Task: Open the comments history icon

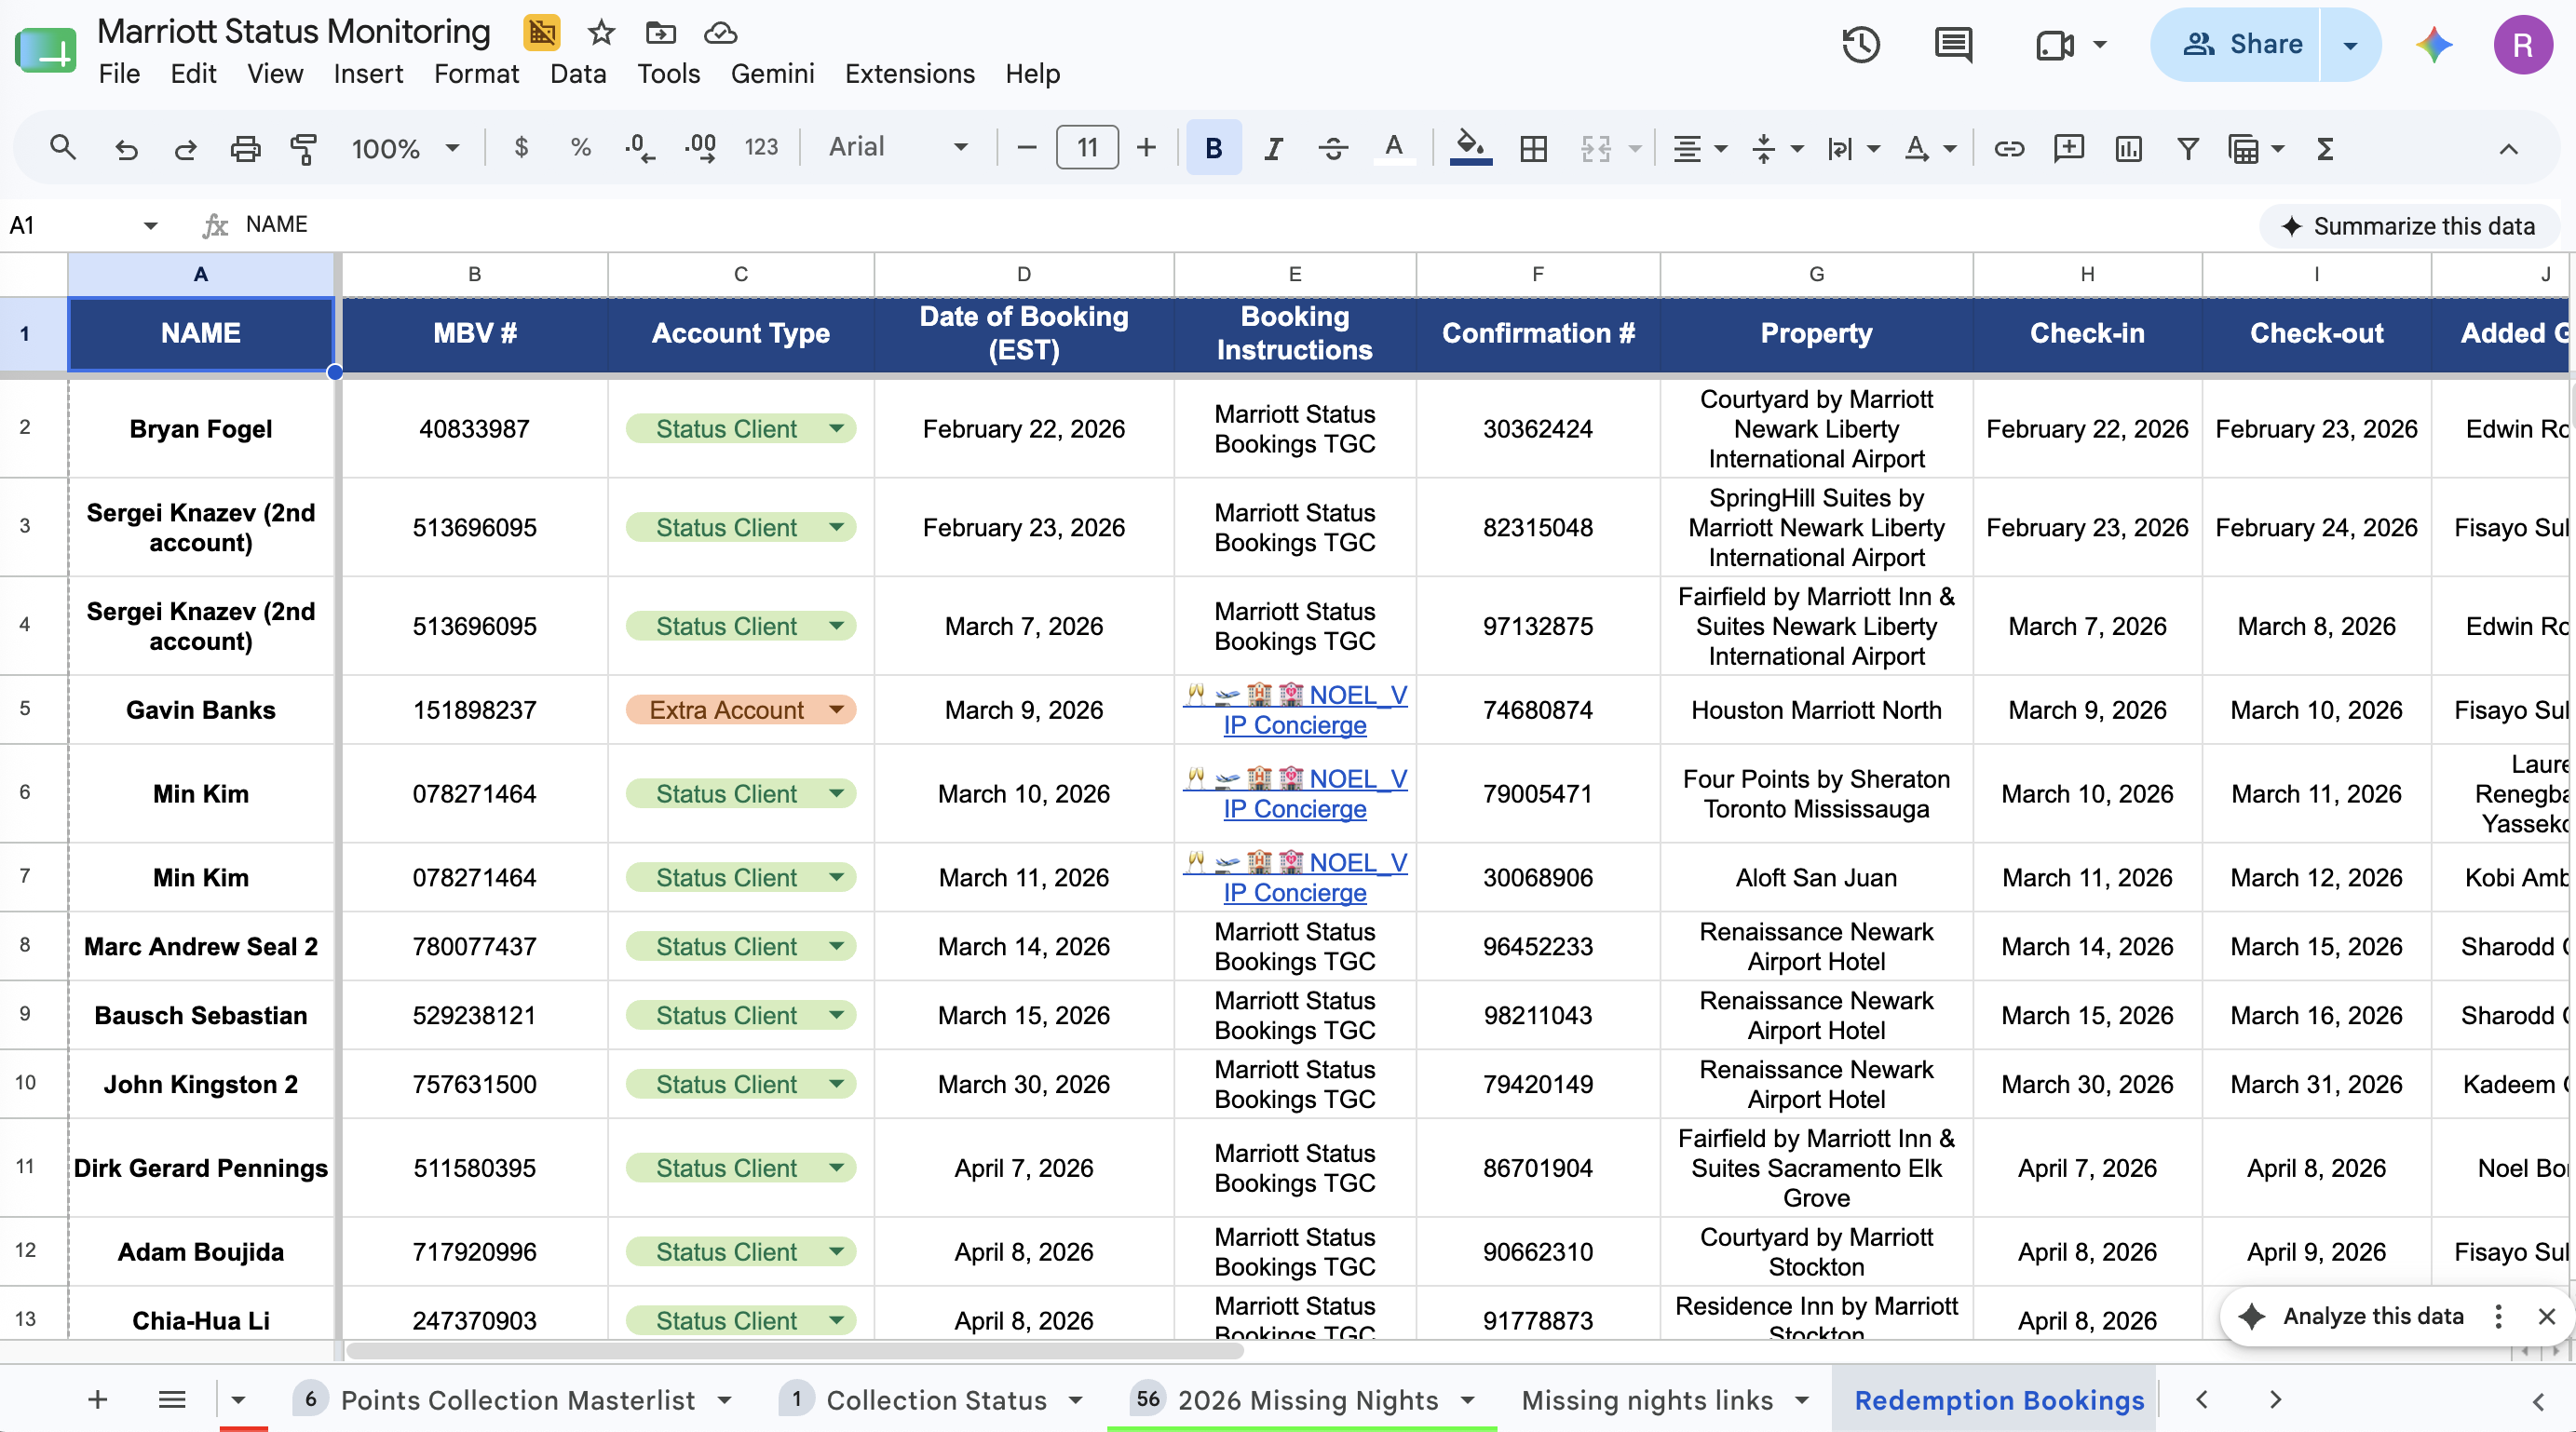Action: click(x=1952, y=45)
